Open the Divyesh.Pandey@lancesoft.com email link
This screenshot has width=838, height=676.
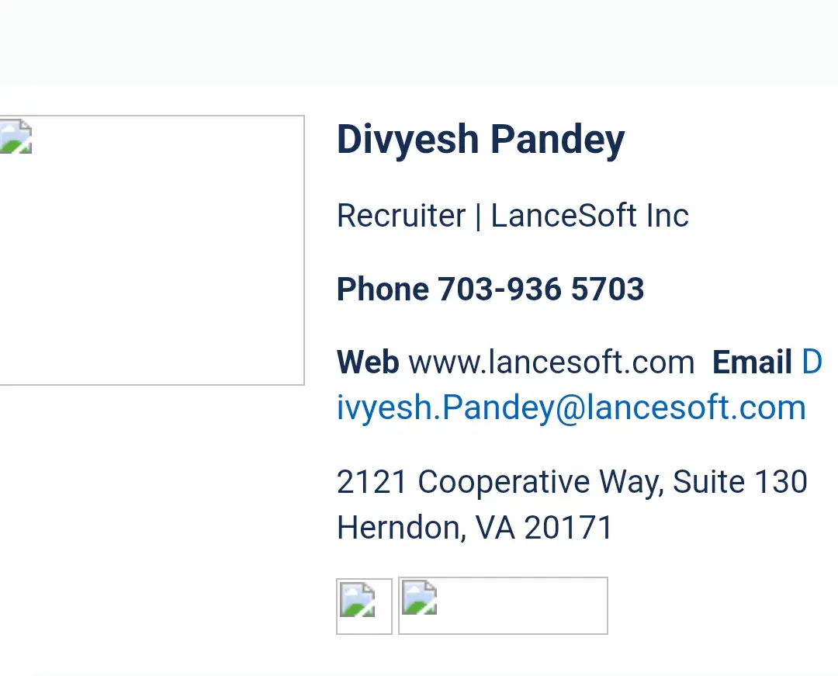tap(571, 407)
